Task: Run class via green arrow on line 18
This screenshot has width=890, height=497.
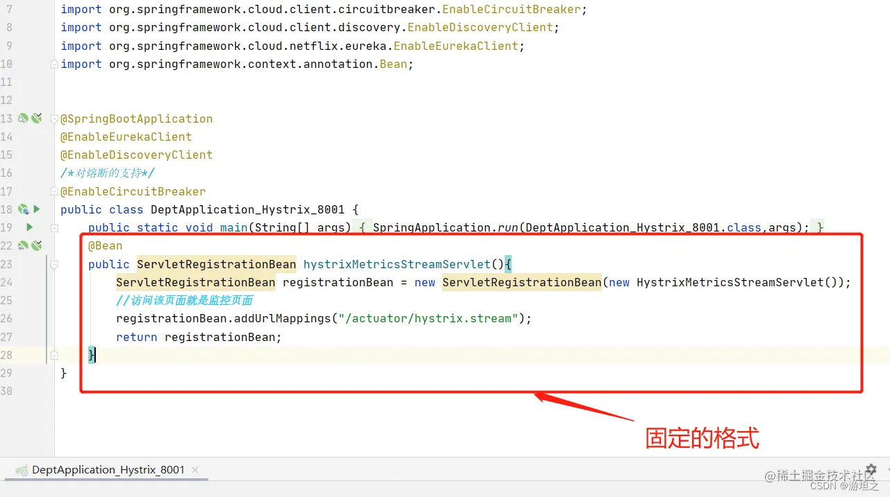Action: [x=36, y=209]
